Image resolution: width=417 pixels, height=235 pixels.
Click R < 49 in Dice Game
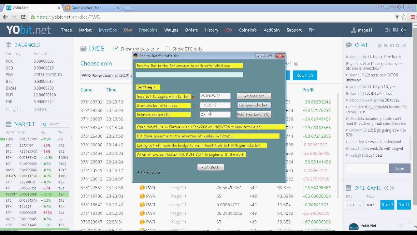pos(387,205)
